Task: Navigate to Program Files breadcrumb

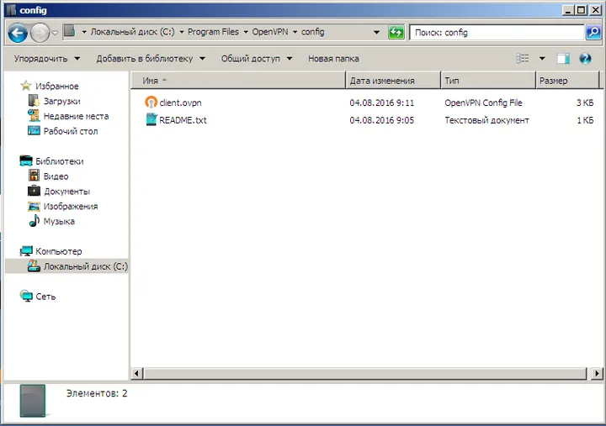Action: click(x=213, y=32)
